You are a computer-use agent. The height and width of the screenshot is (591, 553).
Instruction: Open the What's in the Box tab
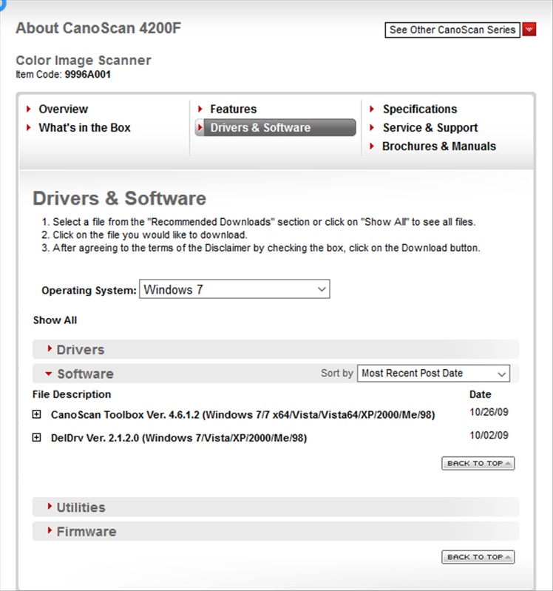[x=84, y=128]
